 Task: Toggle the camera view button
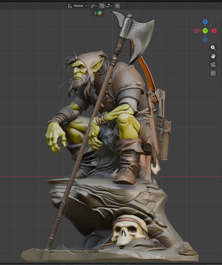coord(213,65)
